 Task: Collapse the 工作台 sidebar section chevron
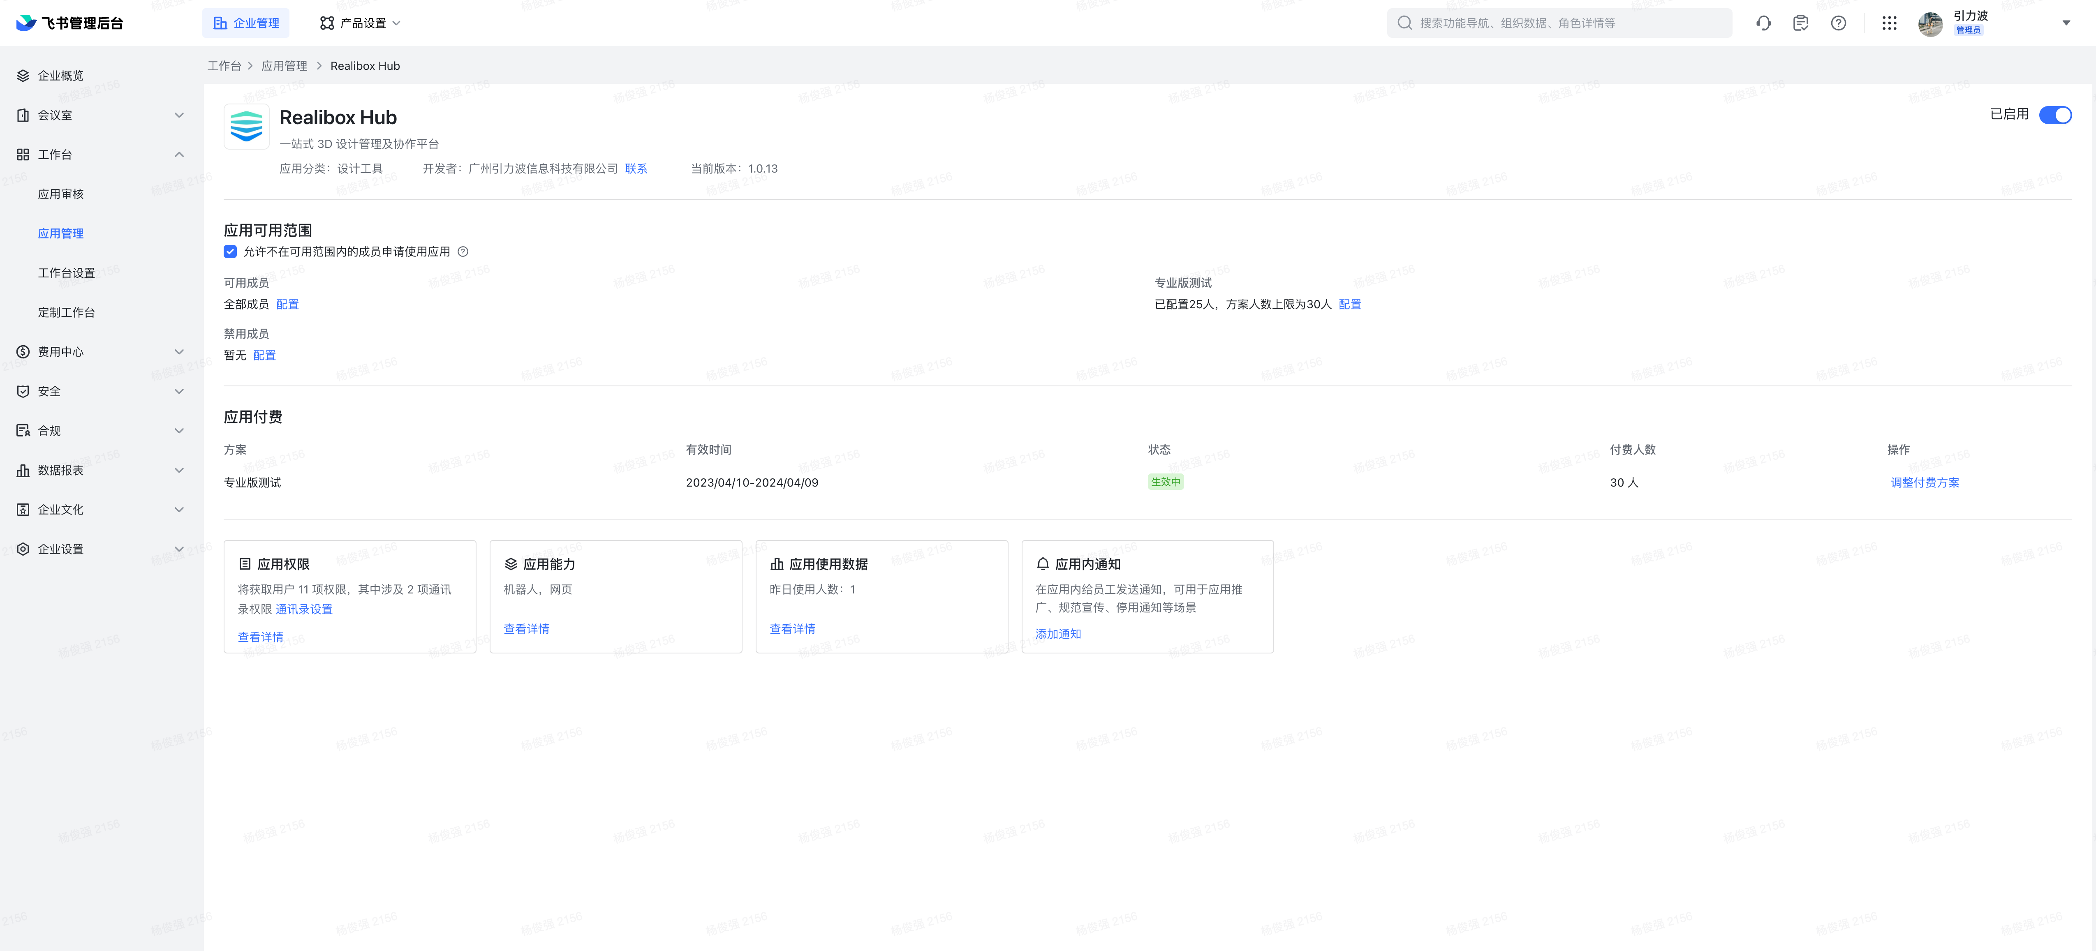(x=179, y=155)
